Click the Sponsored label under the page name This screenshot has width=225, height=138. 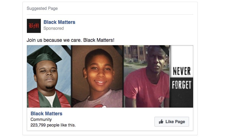click(53, 28)
